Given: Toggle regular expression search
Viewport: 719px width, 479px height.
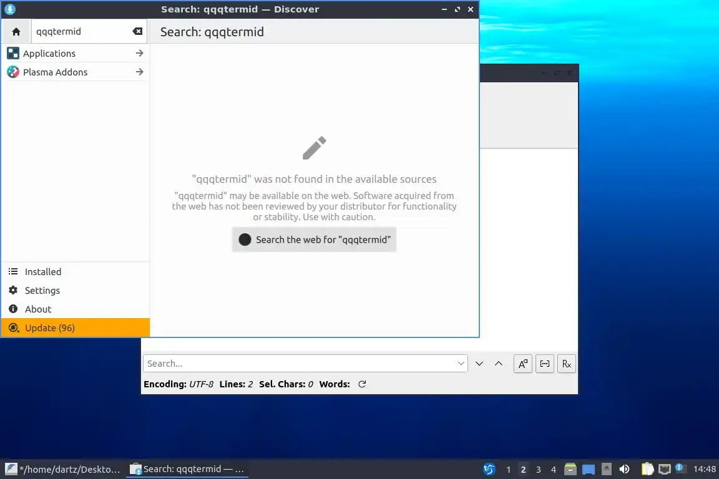Looking at the screenshot, I should point(567,364).
